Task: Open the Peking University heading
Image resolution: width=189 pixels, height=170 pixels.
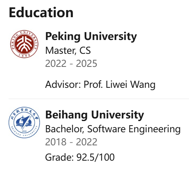Action: tap(91, 36)
